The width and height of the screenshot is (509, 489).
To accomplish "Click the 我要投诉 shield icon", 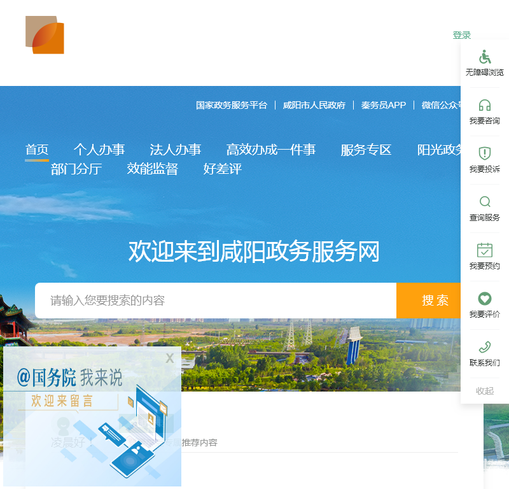I will (x=485, y=153).
